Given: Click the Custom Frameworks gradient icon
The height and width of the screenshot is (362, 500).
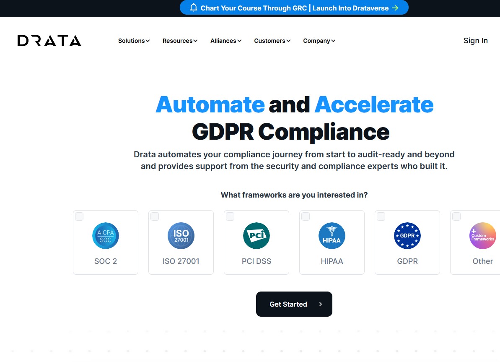Looking at the screenshot, I should pyautogui.click(x=483, y=236).
